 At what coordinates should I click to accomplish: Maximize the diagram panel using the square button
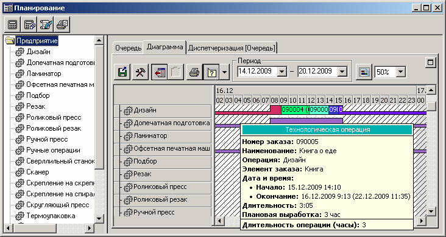[431, 63]
